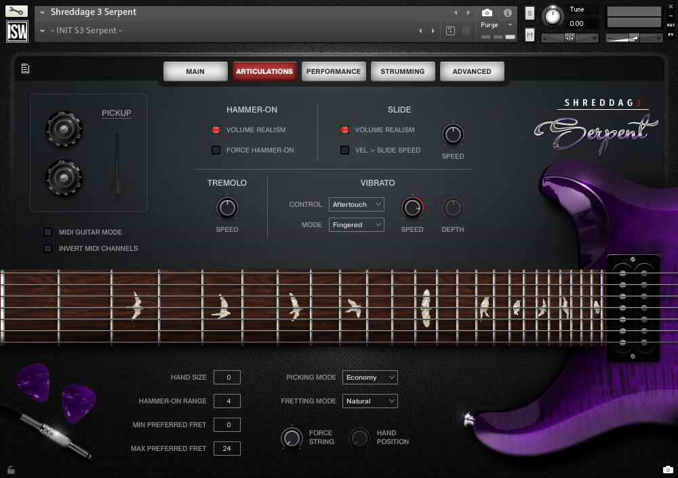
Task: Open the Picking Mode dropdown
Action: (370, 377)
